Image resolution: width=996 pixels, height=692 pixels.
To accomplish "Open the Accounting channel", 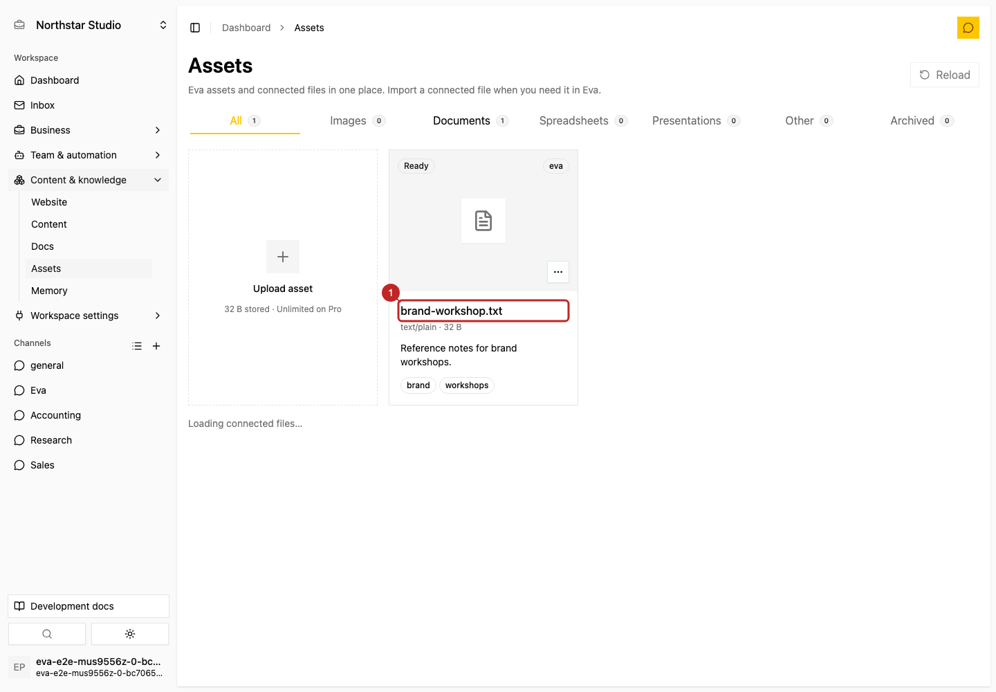I will point(89,415).
